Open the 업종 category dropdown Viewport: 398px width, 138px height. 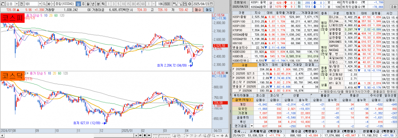click(17, 4)
